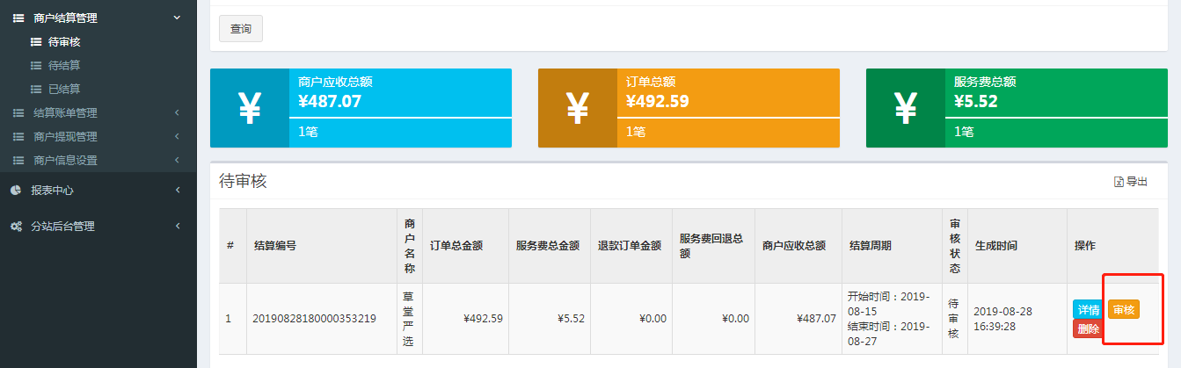
Task: Click the ¥492.59 amount on the orange card
Action: tap(658, 101)
